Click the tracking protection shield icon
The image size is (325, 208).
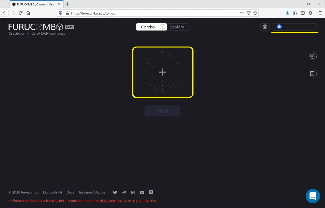[x=61, y=13]
